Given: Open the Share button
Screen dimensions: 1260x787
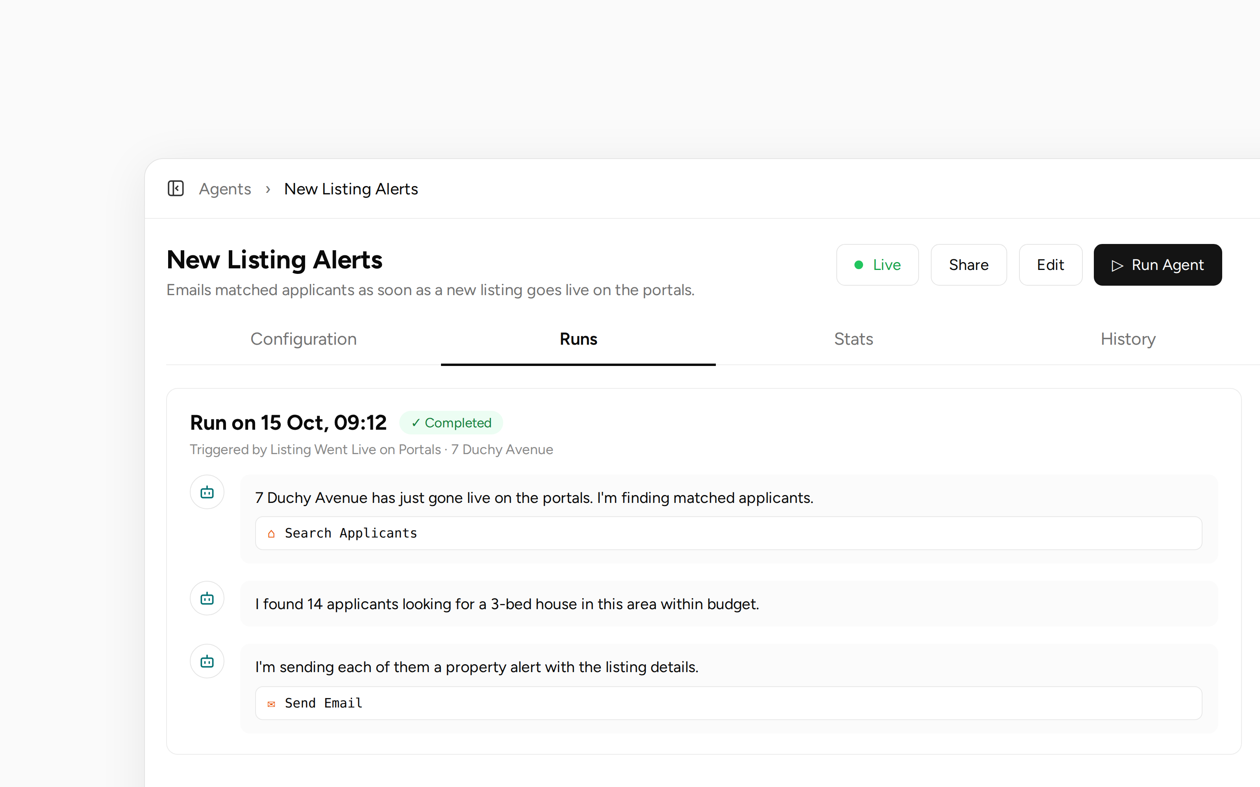Looking at the screenshot, I should pos(969,265).
